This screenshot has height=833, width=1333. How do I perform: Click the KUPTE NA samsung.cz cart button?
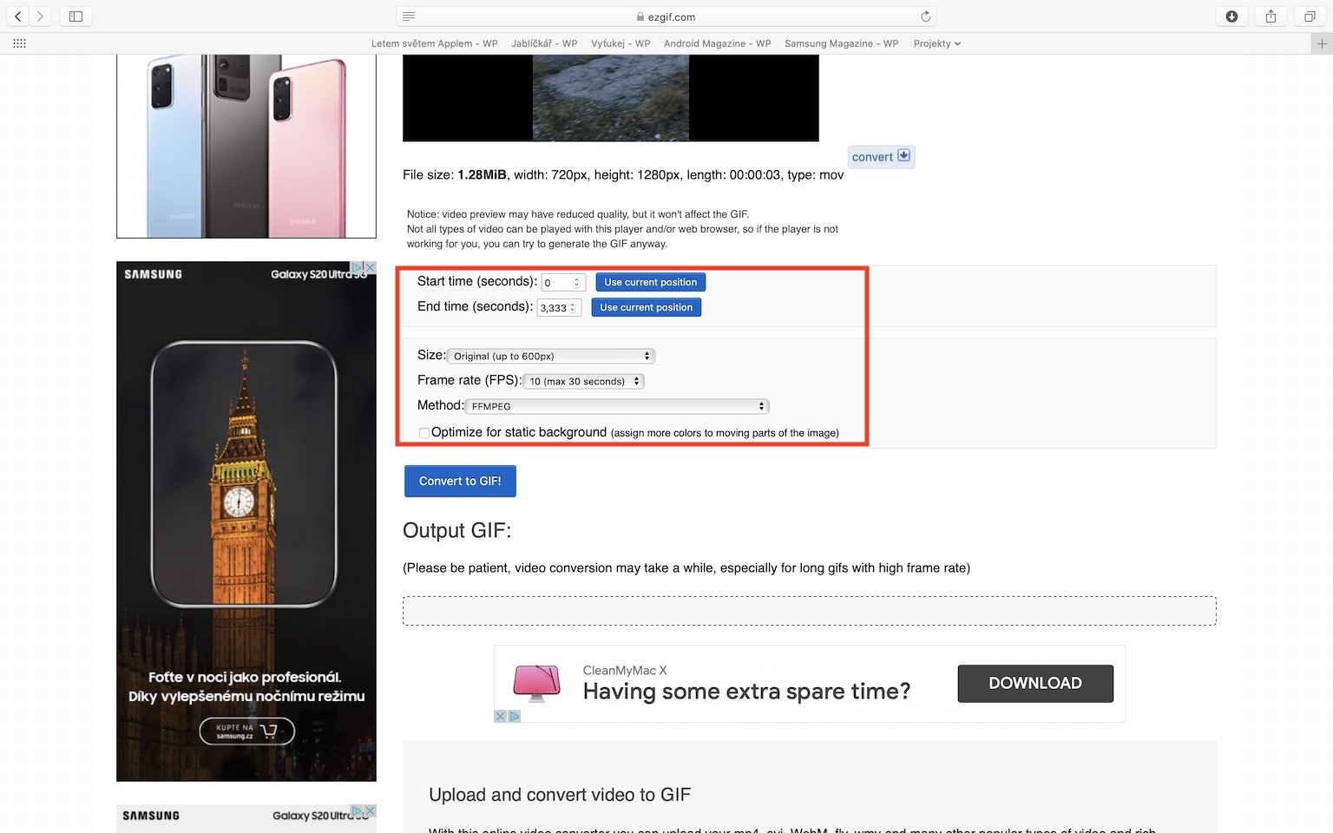pos(246,731)
